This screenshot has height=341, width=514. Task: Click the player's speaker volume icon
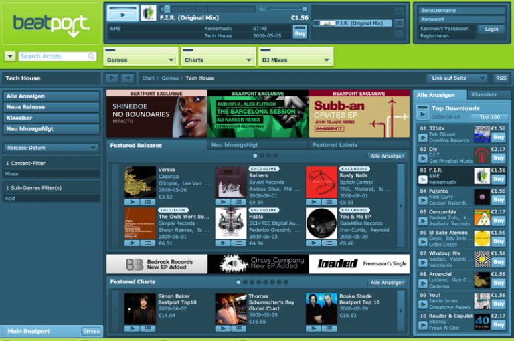(262, 9)
